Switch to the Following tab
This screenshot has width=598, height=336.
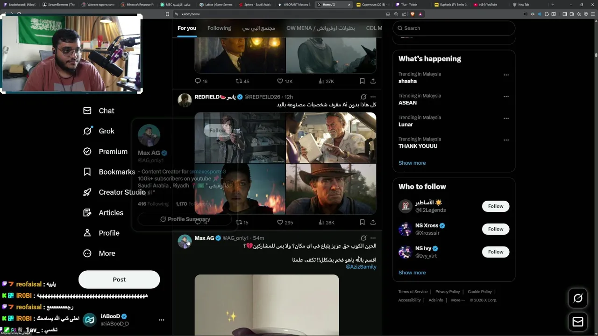coord(219,28)
